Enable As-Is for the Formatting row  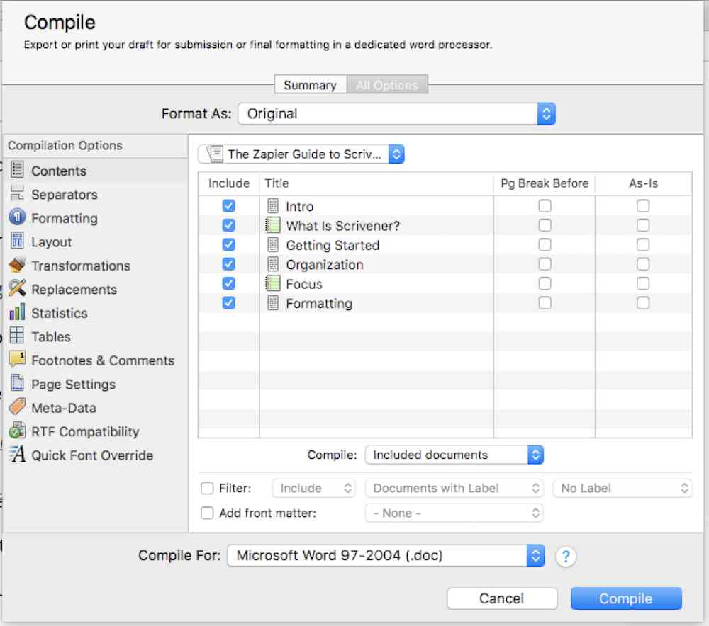(643, 303)
